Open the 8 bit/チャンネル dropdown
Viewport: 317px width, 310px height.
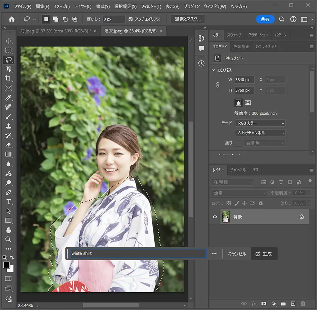[x=260, y=133]
